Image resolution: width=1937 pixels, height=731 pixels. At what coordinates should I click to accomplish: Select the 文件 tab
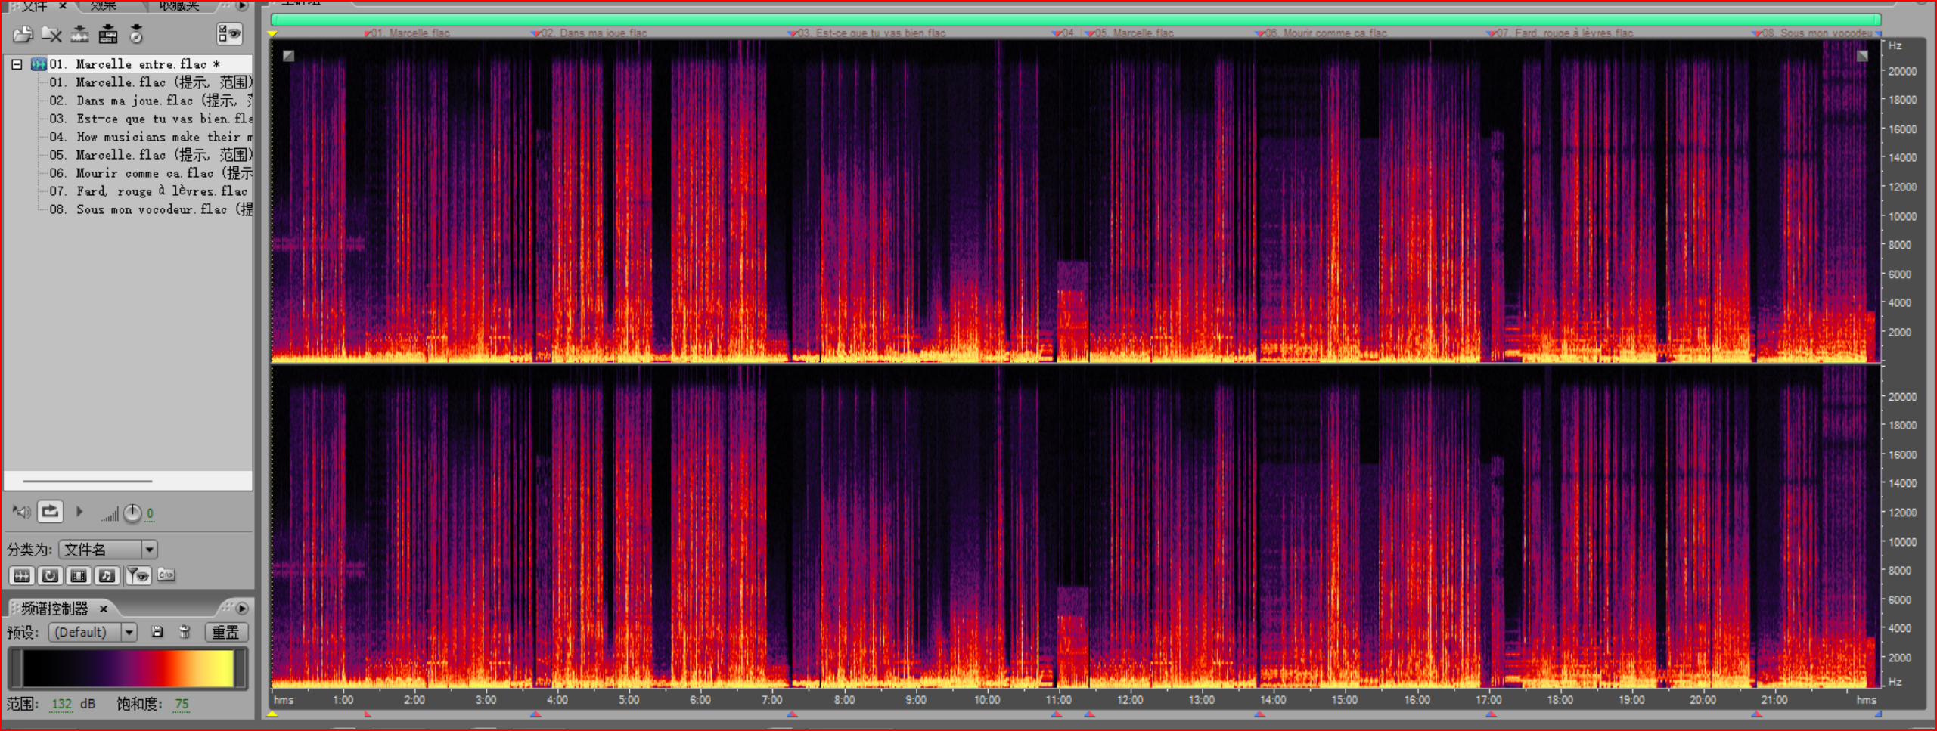[34, 5]
